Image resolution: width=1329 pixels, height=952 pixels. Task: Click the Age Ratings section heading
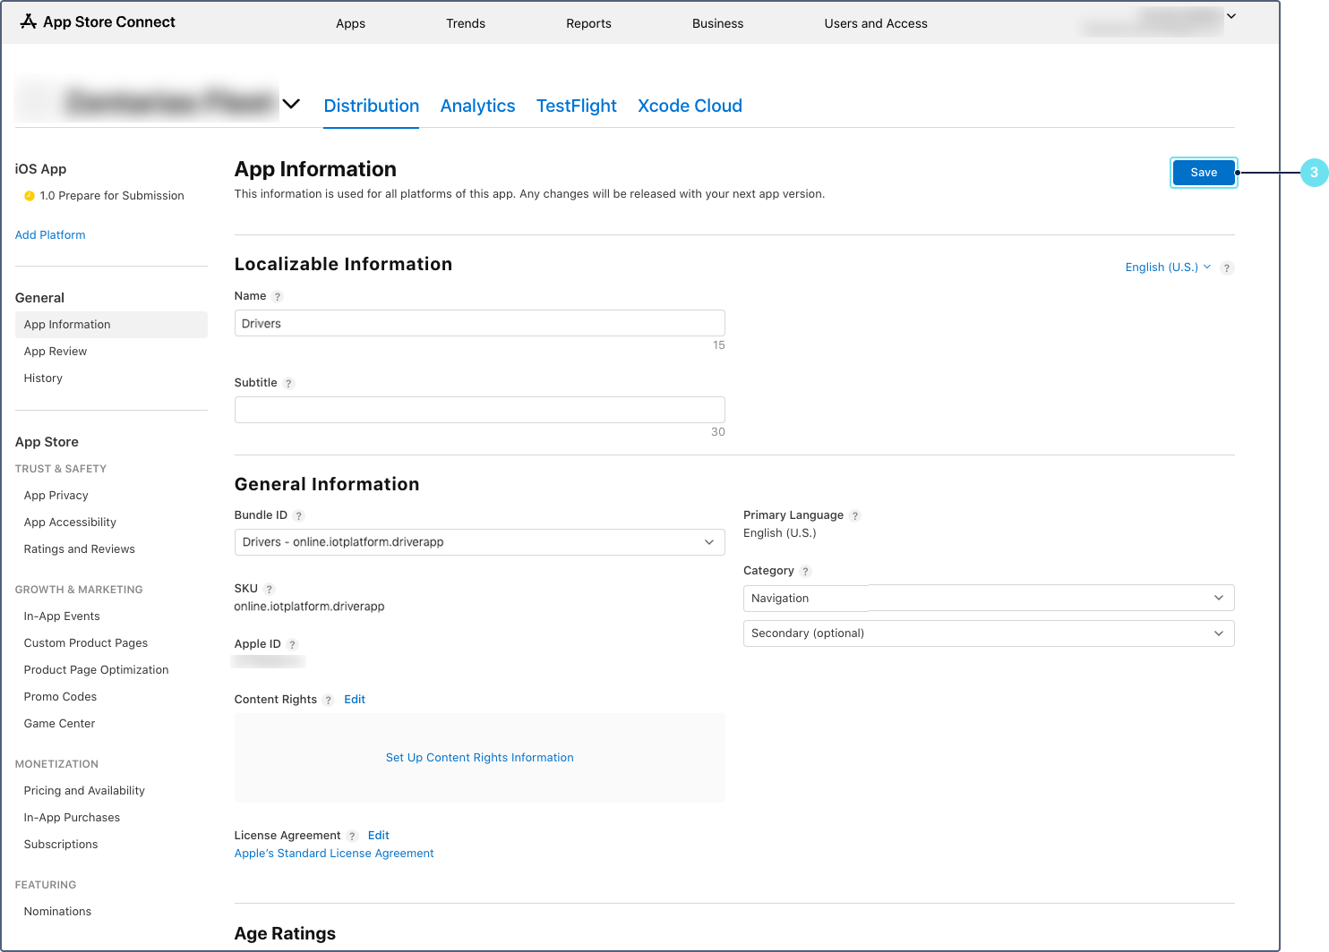point(285,933)
